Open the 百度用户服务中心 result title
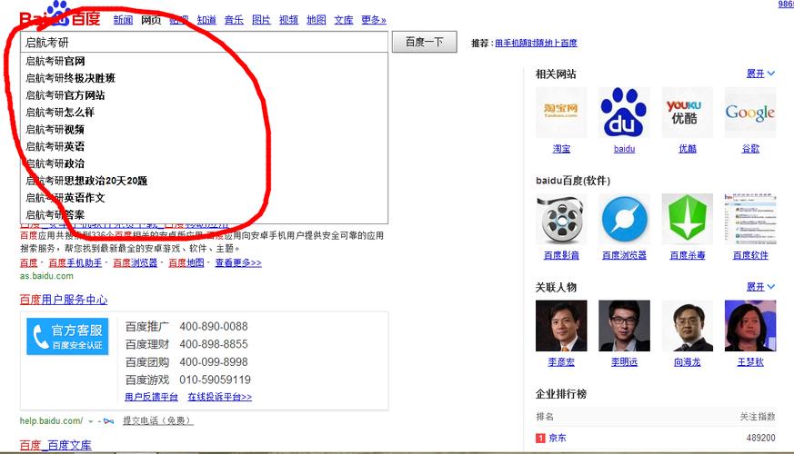The width and height of the screenshot is (794, 454). tap(64, 300)
